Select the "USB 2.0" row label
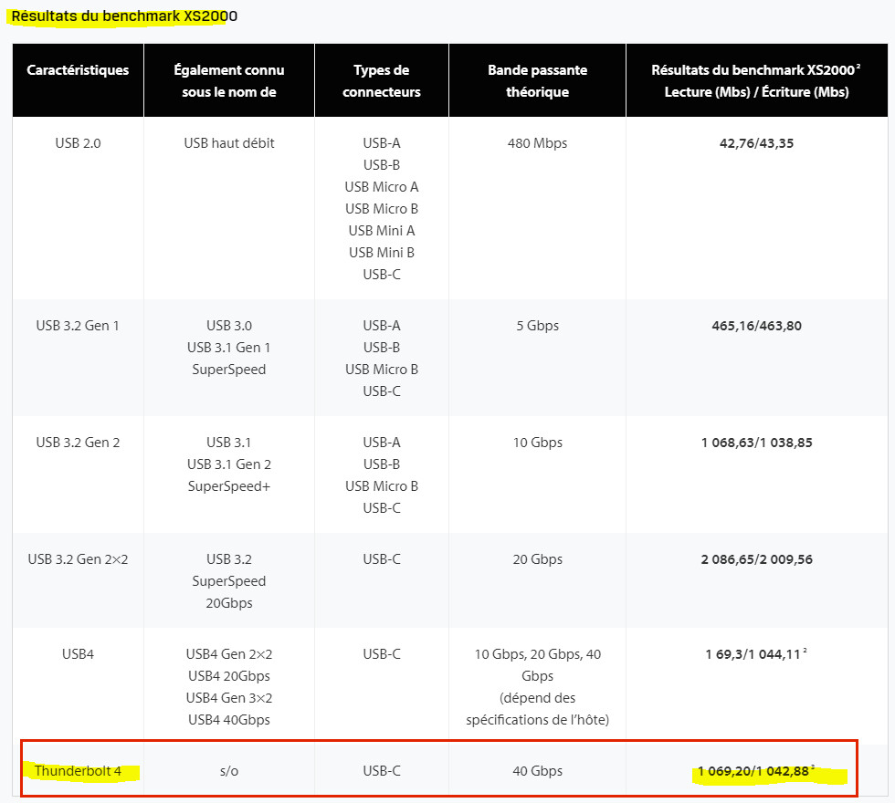 click(78, 143)
